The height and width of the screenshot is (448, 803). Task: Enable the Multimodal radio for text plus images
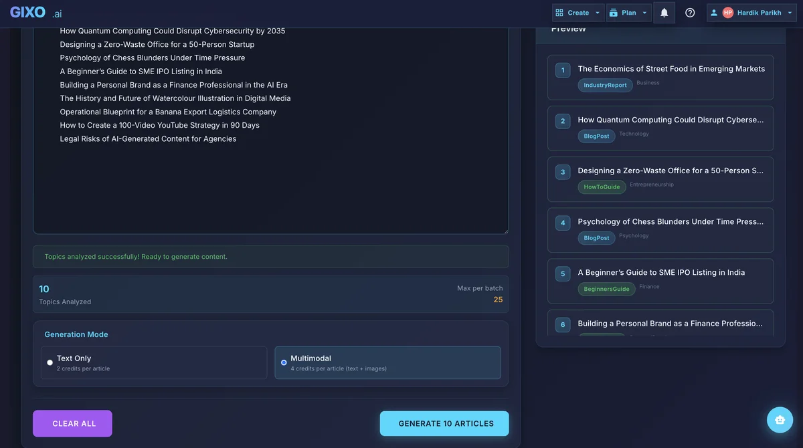pyautogui.click(x=284, y=362)
